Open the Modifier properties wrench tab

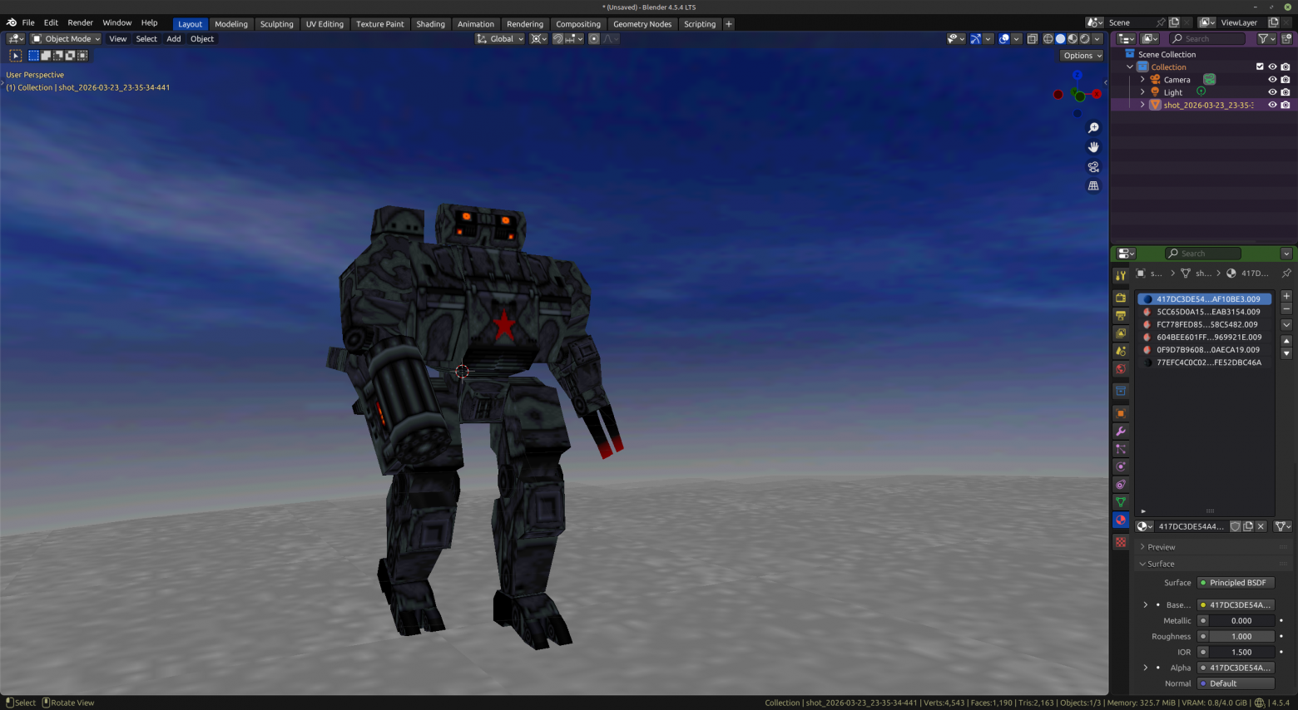click(1121, 431)
